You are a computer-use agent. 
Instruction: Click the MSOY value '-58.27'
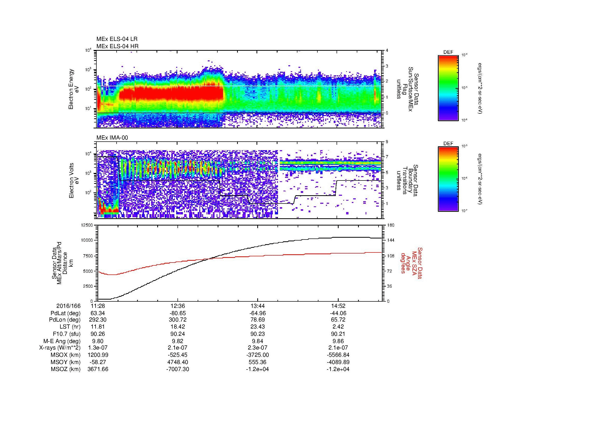[x=98, y=362]
